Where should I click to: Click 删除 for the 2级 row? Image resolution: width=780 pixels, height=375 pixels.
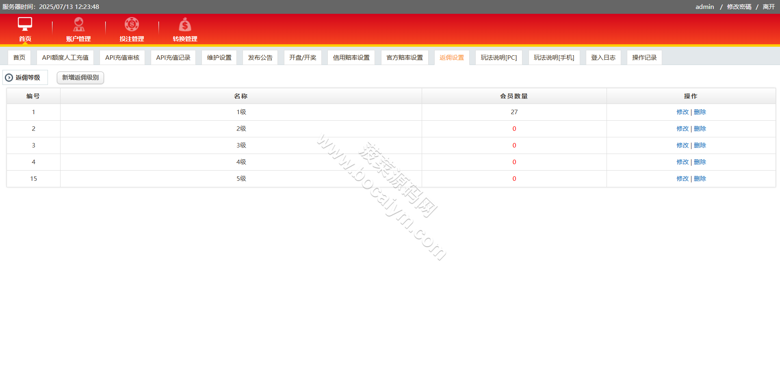700,129
